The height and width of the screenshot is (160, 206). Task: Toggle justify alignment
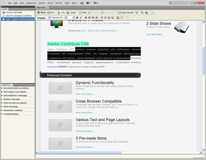click(x=97, y=18)
